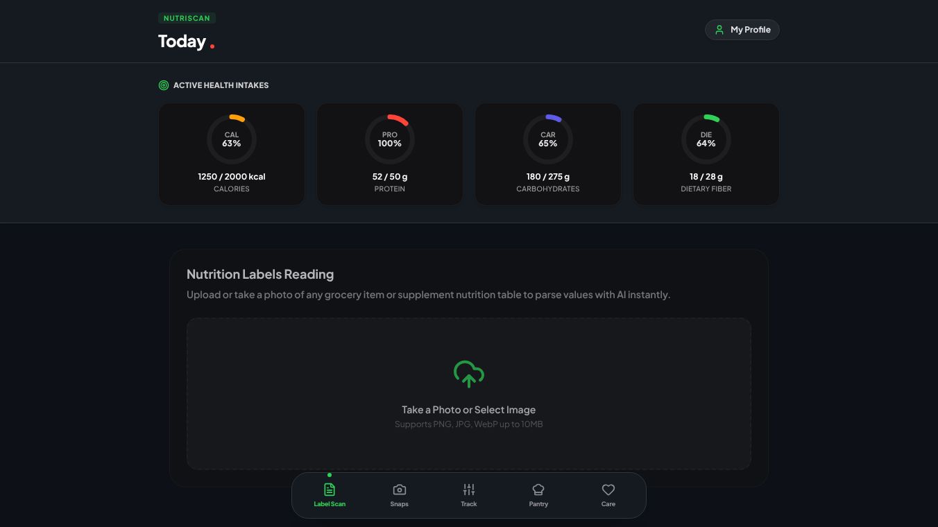
Task: Open the My Profile button
Action: (x=742, y=30)
